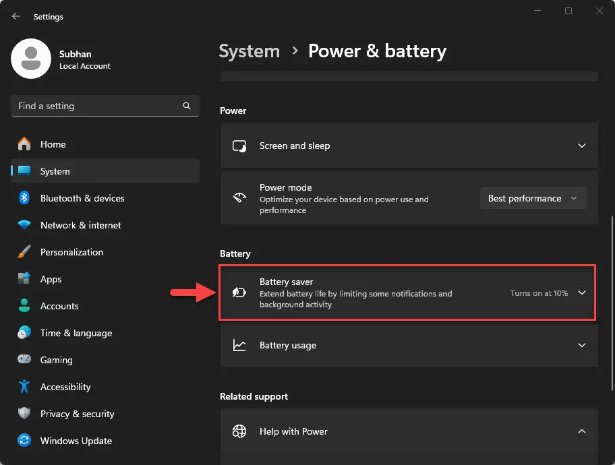Viewport: 615px width, 465px height.
Task: Open Privacy & security settings
Action: [x=105, y=413]
